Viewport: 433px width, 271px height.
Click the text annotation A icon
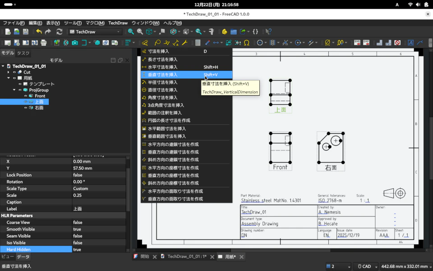pyautogui.click(x=410, y=42)
